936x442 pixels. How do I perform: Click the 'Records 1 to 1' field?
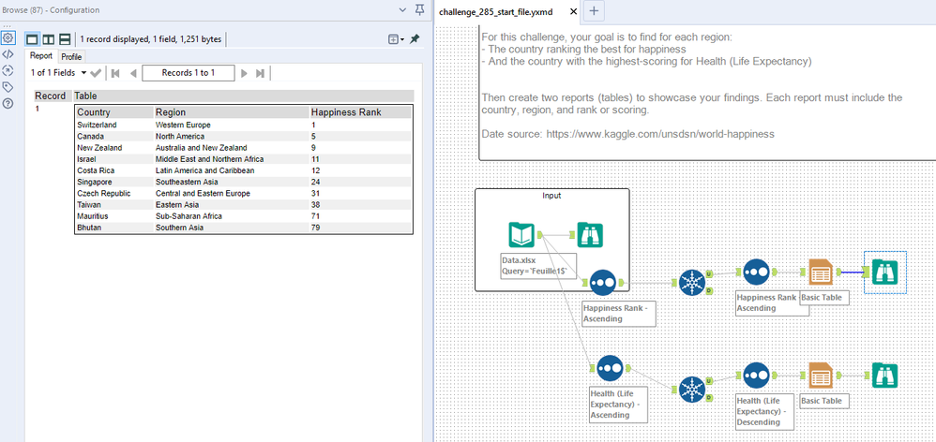coord(188,72)
